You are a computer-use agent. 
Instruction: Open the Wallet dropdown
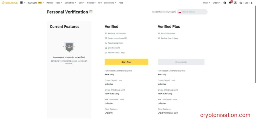pyautogui.click(x=206, y=3)
